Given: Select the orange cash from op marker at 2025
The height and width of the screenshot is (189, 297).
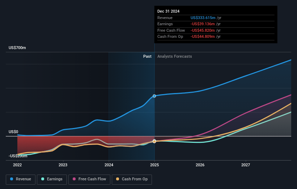Looking at the screenshot, I should [154, 141].
